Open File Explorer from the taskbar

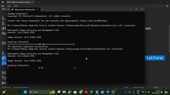point(64,92)
